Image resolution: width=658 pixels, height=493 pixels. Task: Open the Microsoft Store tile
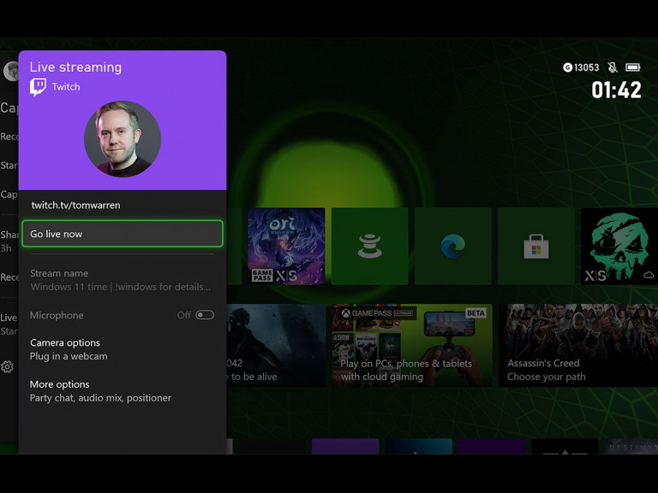tap(535, 246)
